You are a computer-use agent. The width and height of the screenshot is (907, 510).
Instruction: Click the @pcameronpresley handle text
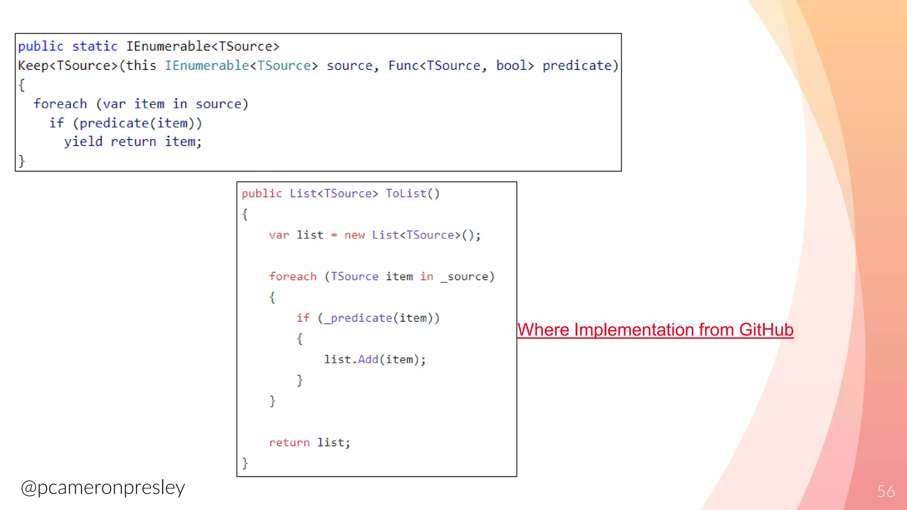coord(103,487)
